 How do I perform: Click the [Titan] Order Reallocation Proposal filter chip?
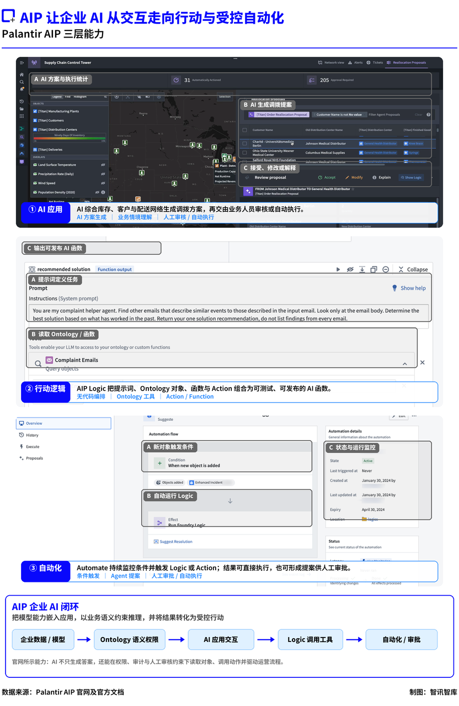(x=279, y=115)
